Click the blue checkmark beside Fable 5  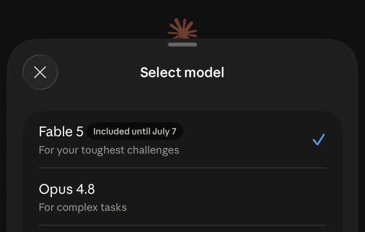(x=319, y=140)
